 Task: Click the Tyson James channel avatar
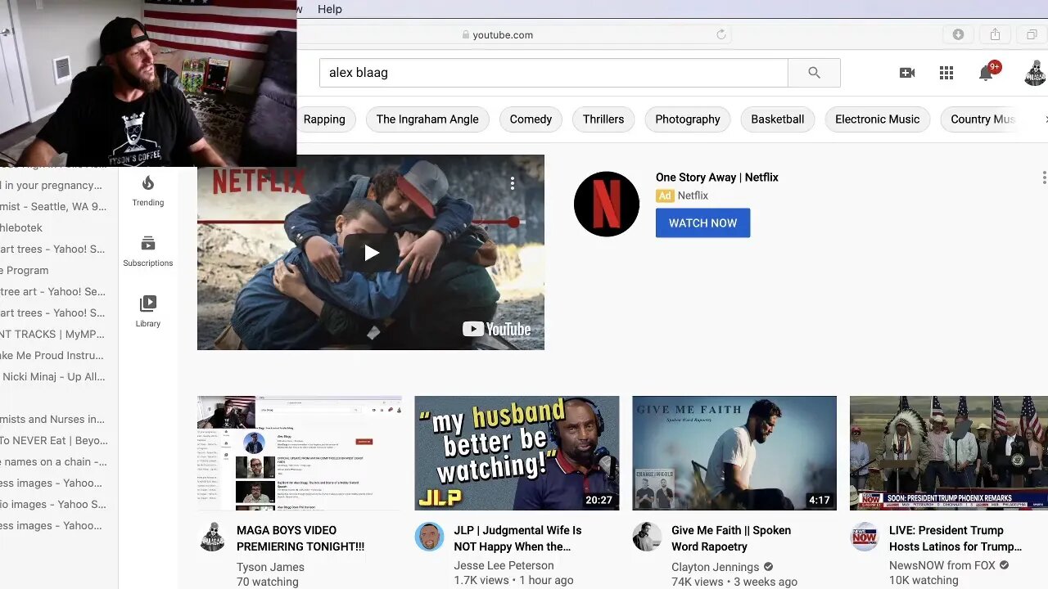(x=213, y=537)
